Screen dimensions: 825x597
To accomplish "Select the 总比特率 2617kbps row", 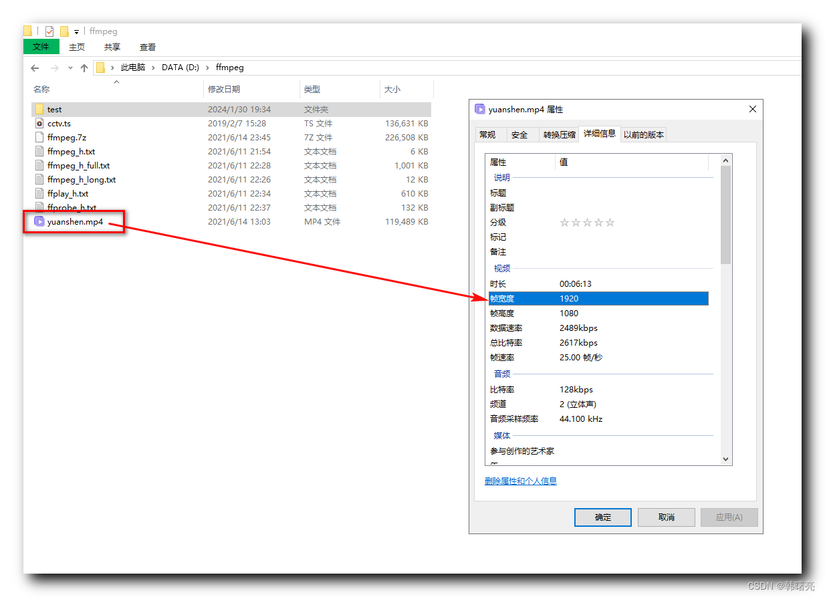I will [598, 343].
